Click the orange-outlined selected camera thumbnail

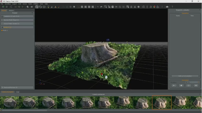point(162,103)
